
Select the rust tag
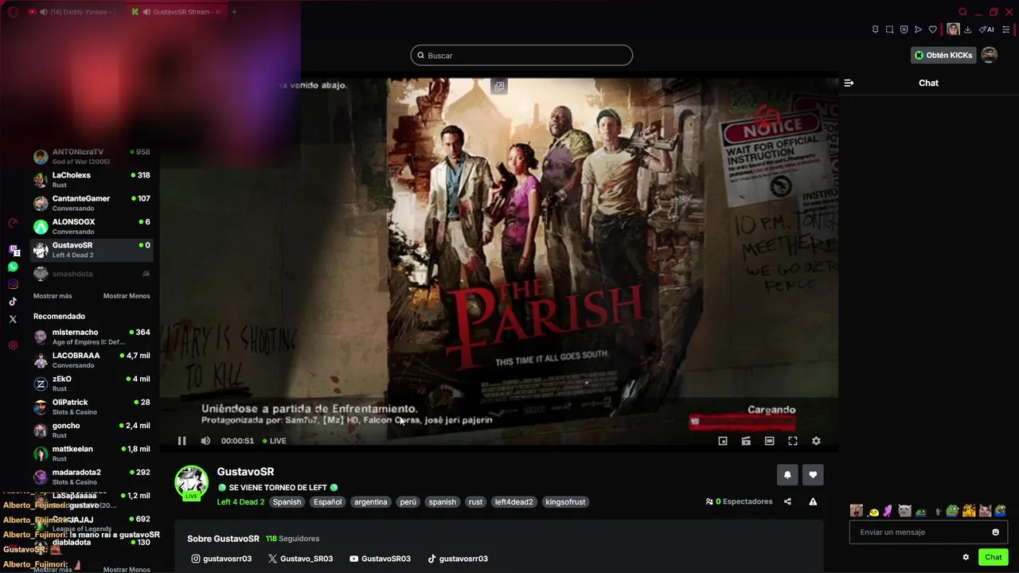click(475, 502)
